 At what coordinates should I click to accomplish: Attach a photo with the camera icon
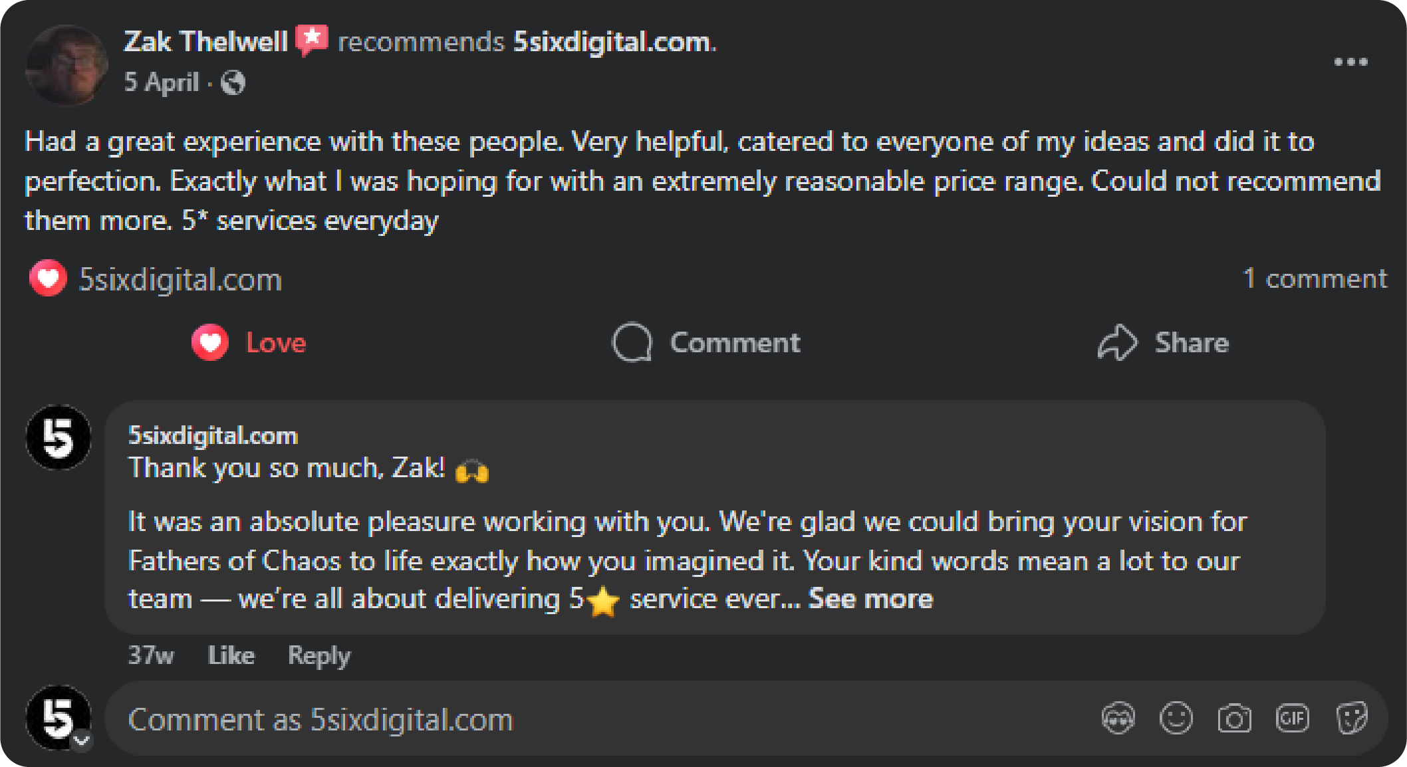pos(1233,718)
